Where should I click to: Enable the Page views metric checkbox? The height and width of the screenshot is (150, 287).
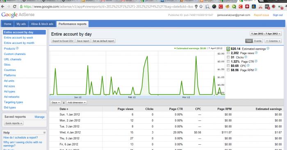point(228,53)
